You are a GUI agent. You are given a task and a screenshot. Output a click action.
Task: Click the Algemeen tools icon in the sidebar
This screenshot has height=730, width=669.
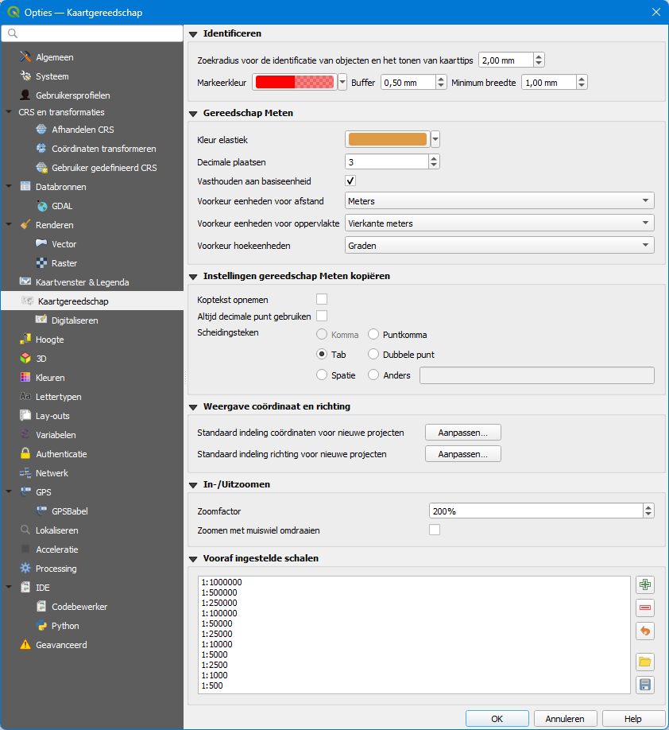(25, 56)
